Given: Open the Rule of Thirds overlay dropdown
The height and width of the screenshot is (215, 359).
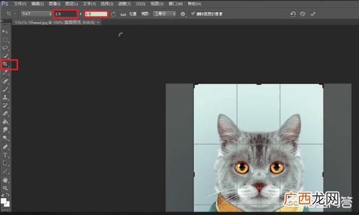Looking at the screenshot, I should (x=164, y=14).
